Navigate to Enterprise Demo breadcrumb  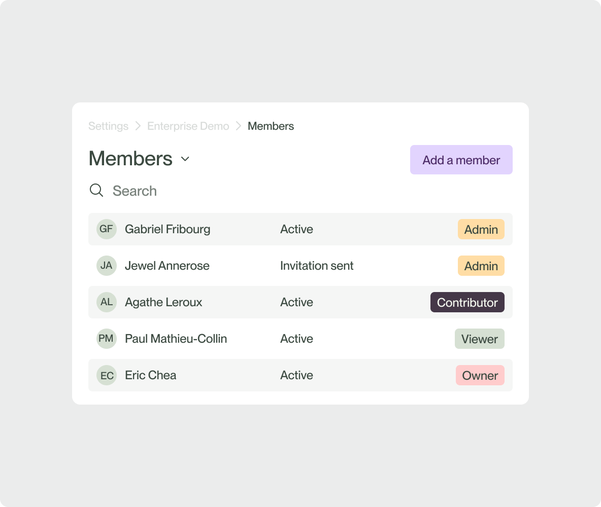point(188,126)
